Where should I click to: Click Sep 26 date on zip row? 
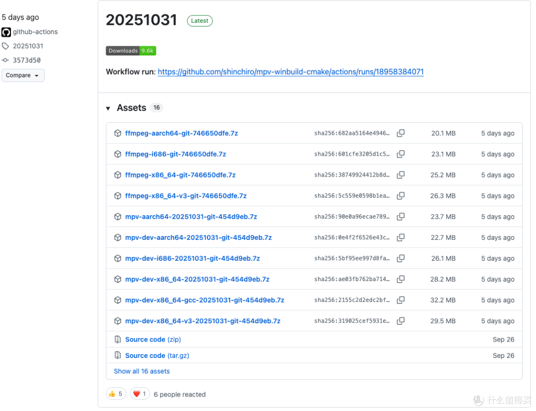point(504,339)
